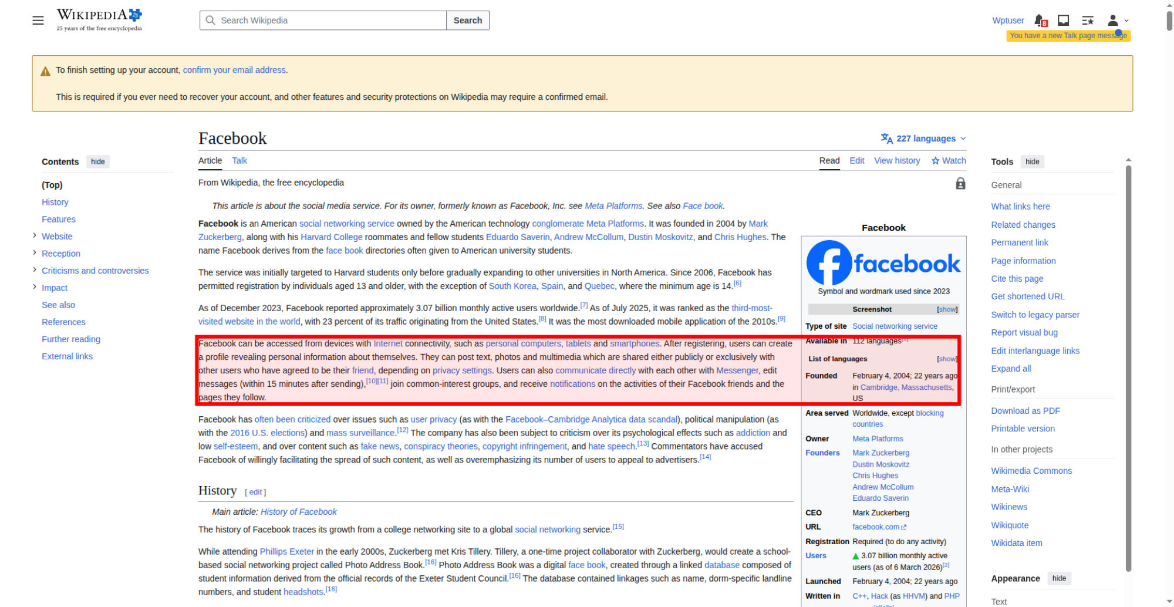
Task: Jump to References in contents
Action: tap(63, 322)
